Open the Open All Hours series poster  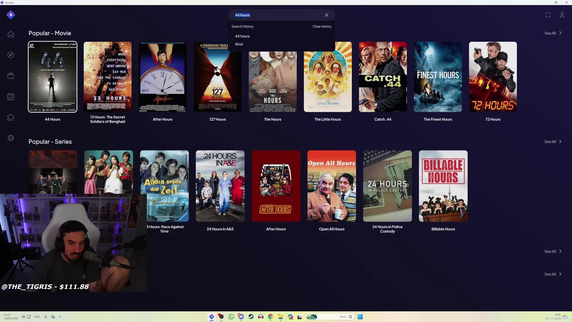332,186
